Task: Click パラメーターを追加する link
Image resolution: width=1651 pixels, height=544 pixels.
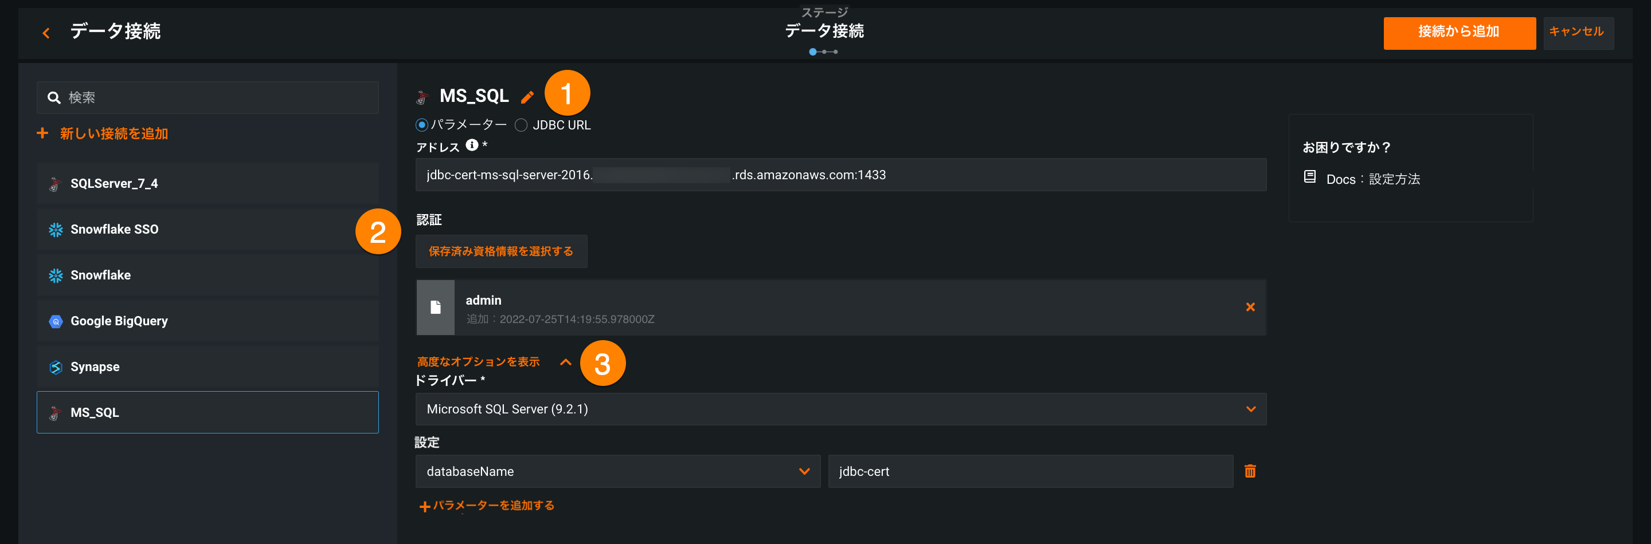Action: click(x=487, y=506)
